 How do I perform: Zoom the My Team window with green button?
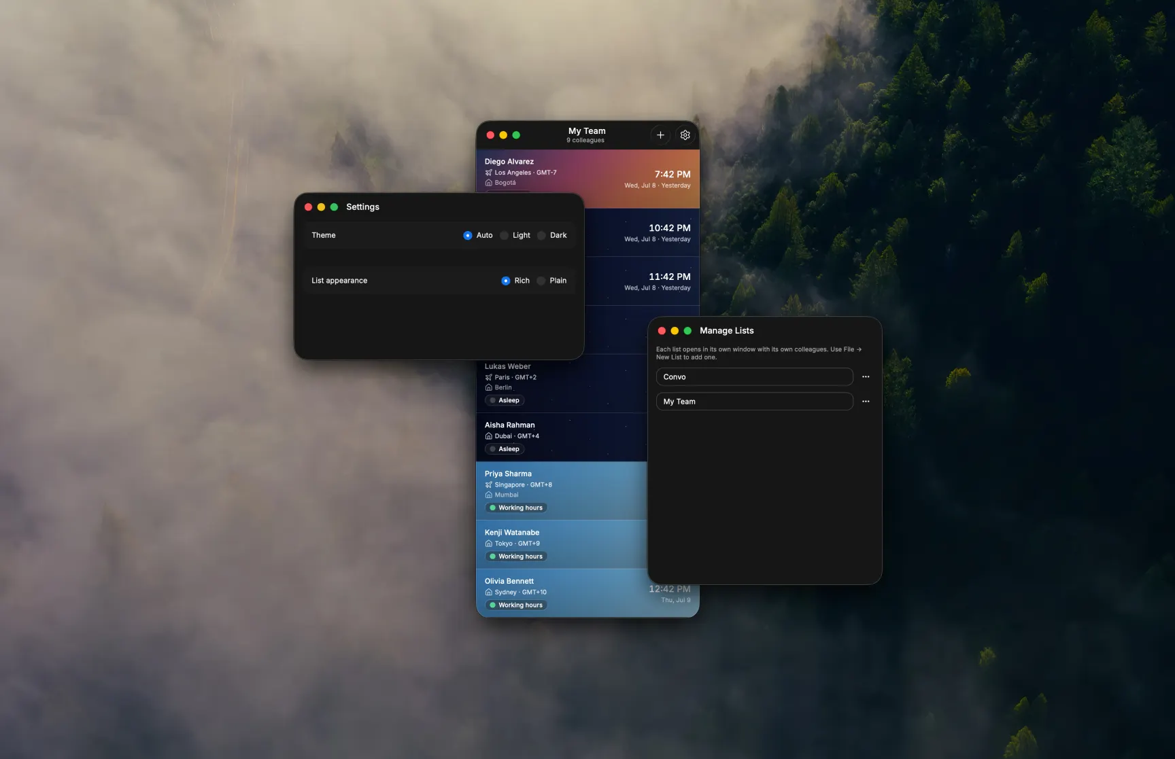coord(516,135)
